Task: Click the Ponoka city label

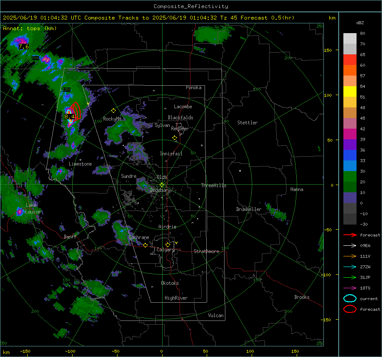Action: pyautogui.click(x=194, y=87)
